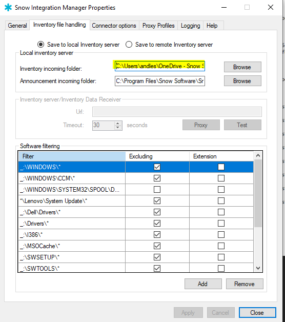This screenshot has width=285, height=322.
Task: Sort by the Filter column header
Action: [72, 156]
